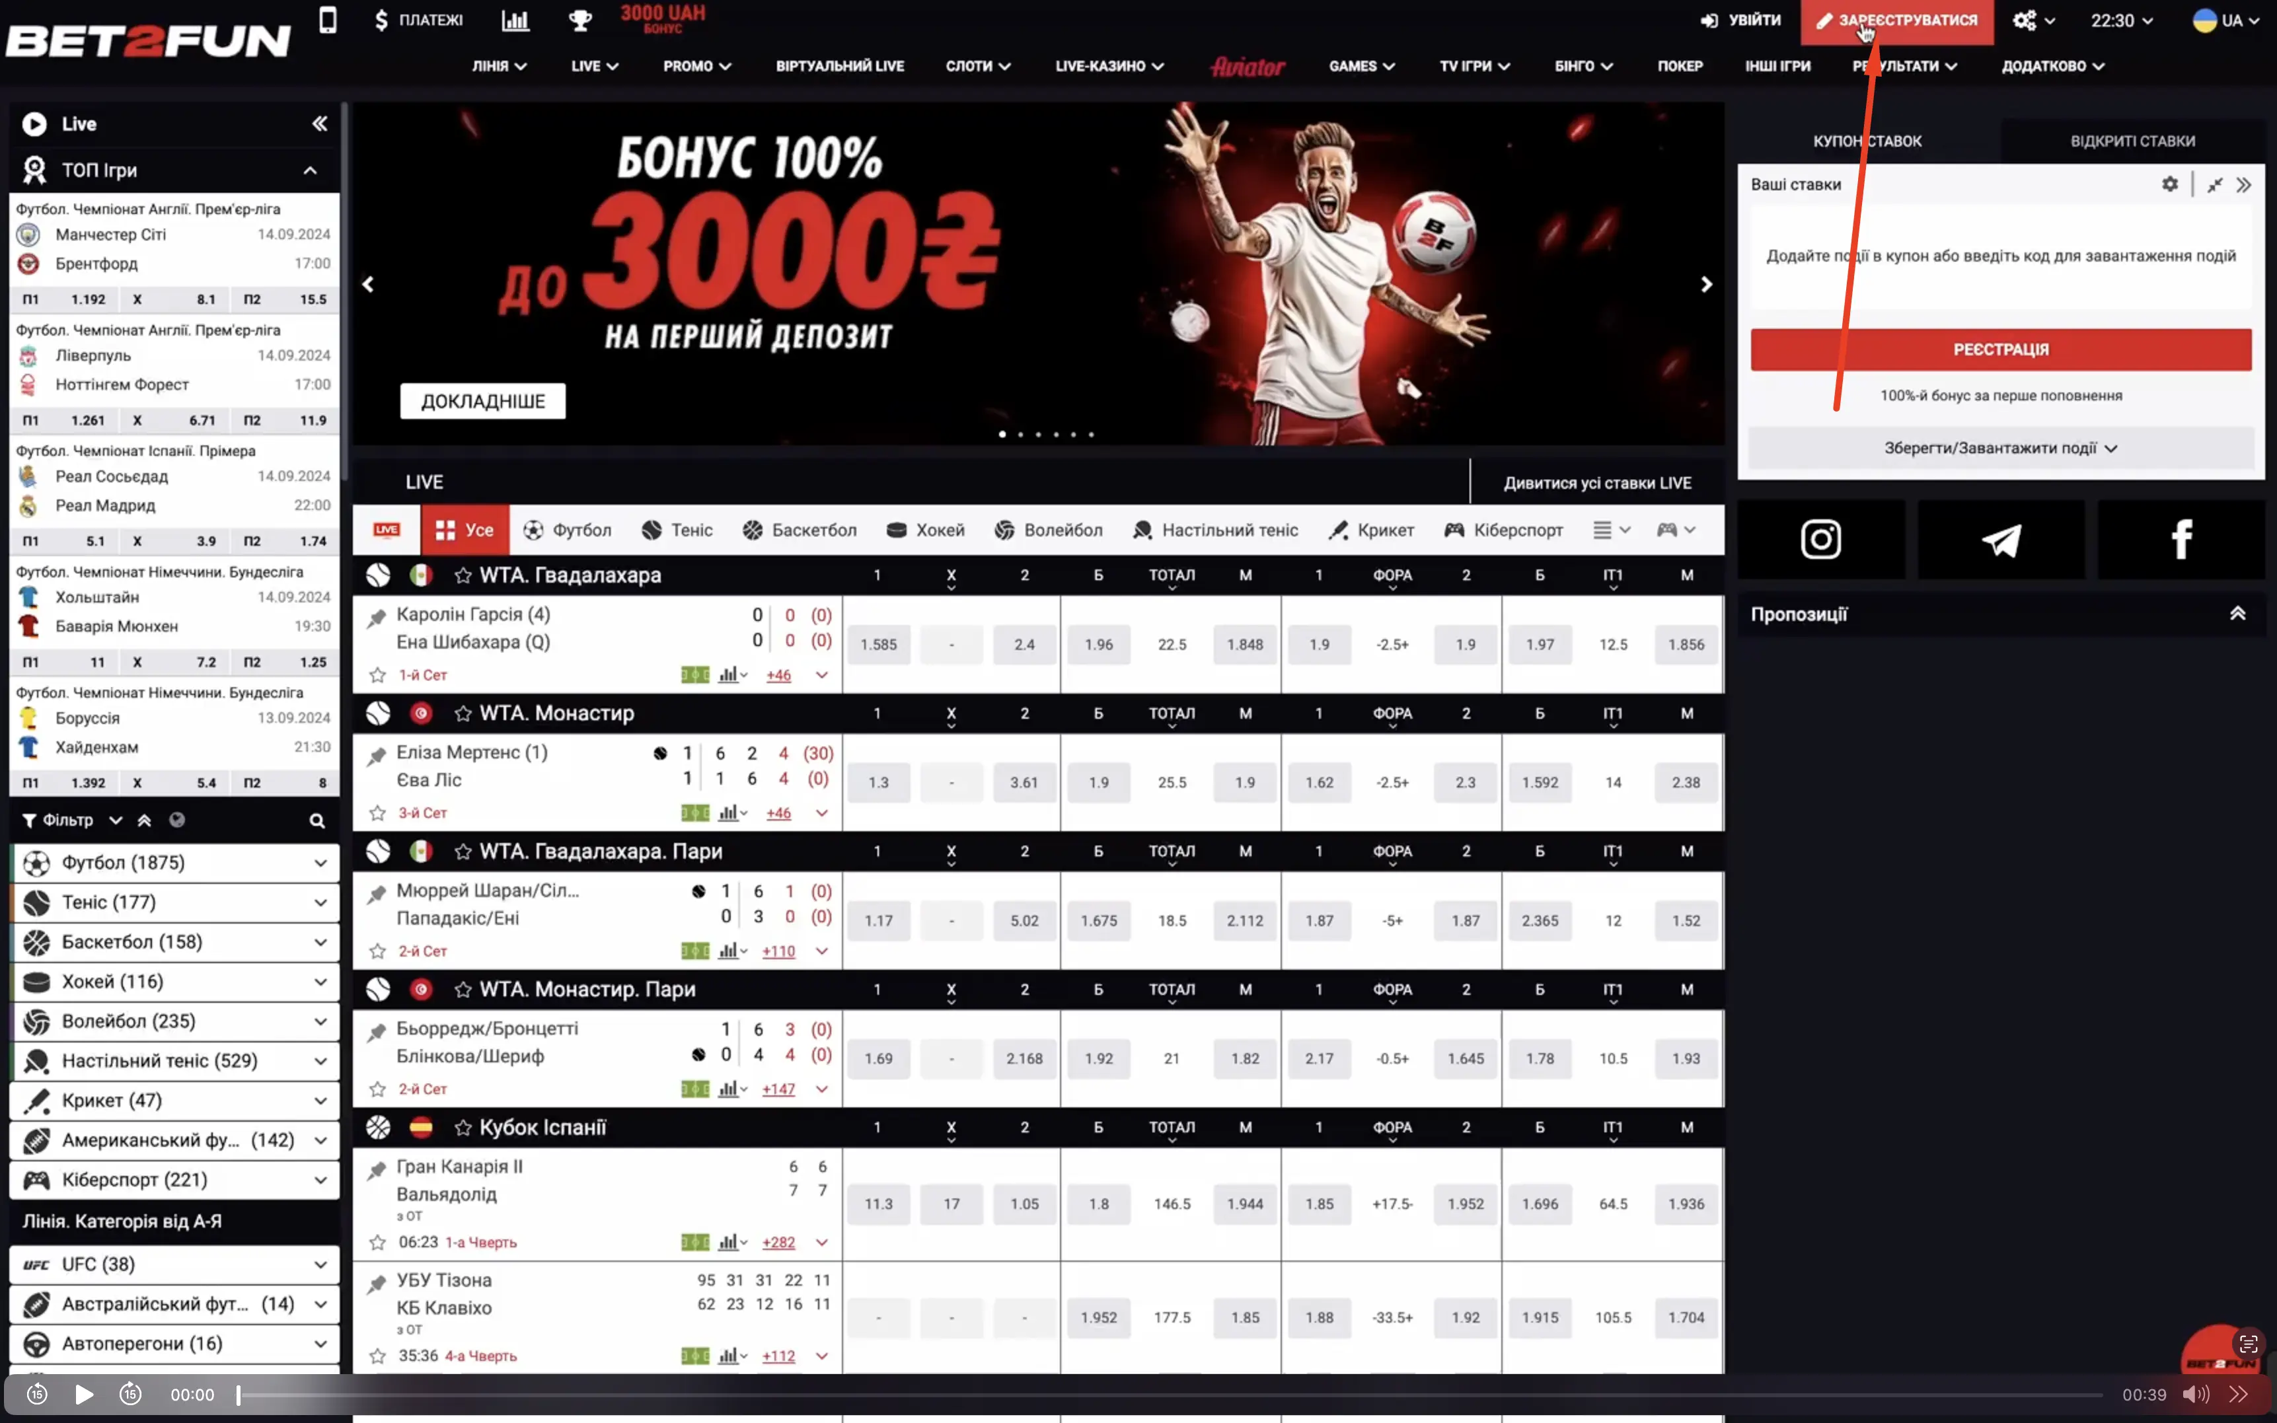Favorite the WTA. Монастир league star
2277x1423 pixels.
point(463,713)
